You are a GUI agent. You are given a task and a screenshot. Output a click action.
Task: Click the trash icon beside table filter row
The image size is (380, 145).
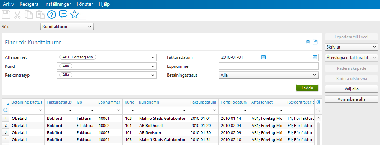(318, 110)
